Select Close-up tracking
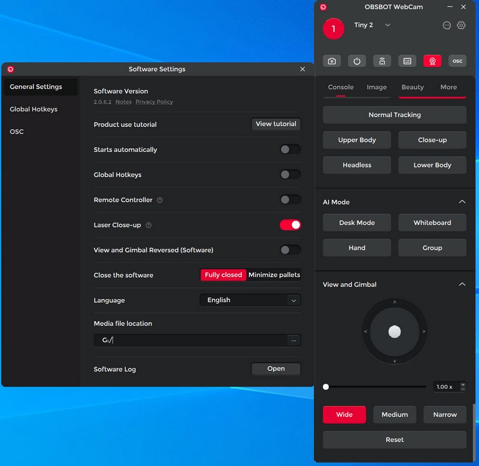Image resolution: width=479 pixels, height=466 pixels. (x=432, y=140)
